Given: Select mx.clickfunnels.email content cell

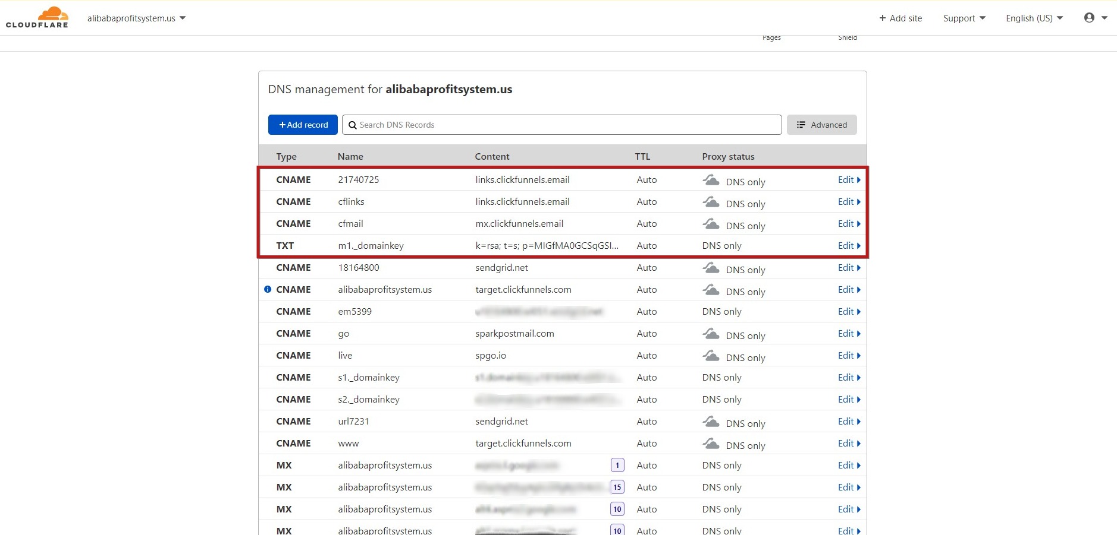Looking at the screenshot, I should point(519,224).
